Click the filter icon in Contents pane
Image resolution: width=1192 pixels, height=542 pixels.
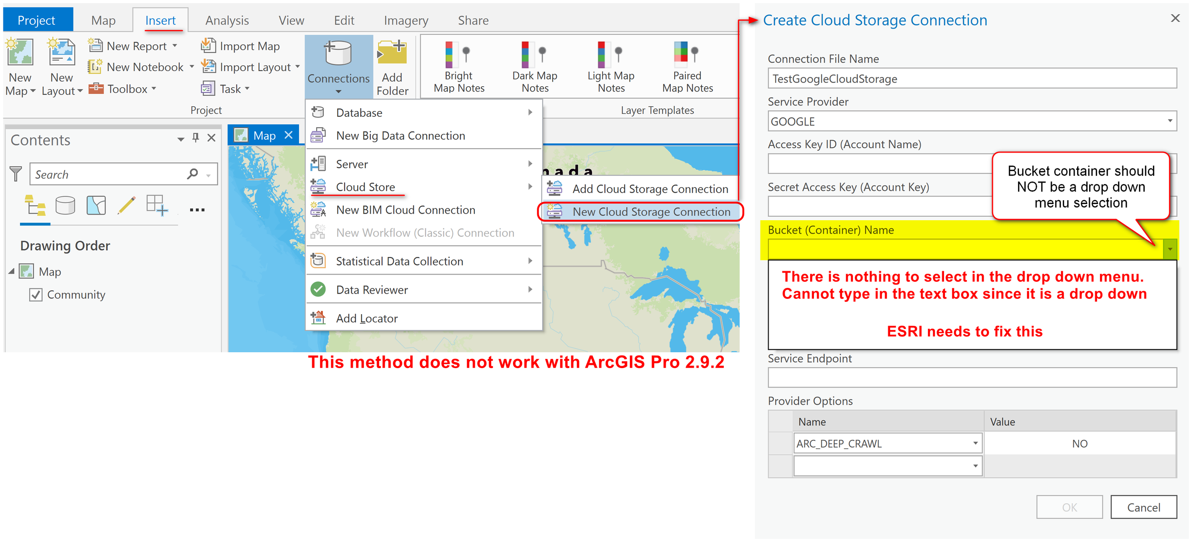click(16, 174)
